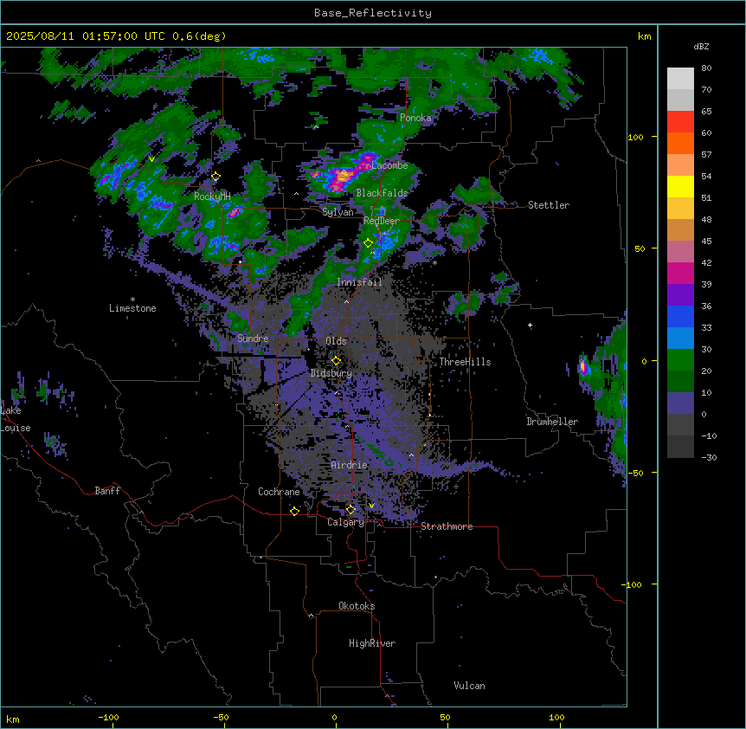Screen dimensions: 746x729
Task: Pick the red 60-65 dBZ legend swatch
Action: coord(680,122)
